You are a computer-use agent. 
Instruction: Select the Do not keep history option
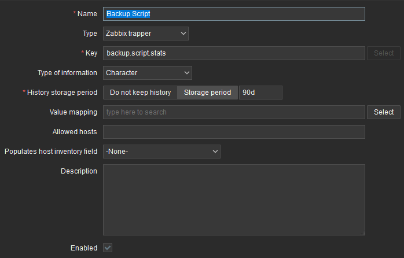(x=140, y=93)
